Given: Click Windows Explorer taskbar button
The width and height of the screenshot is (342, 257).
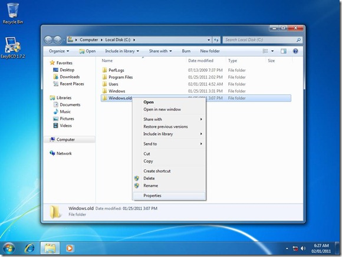Looking at the screenshot, I should click(50, 248).
